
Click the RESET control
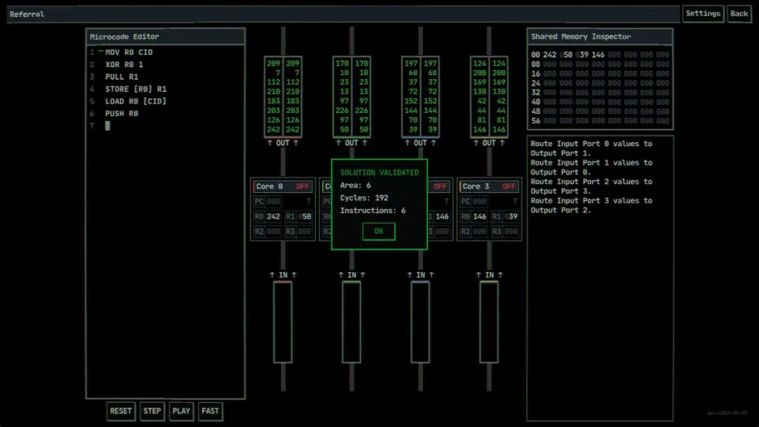(x=120, y=411)
